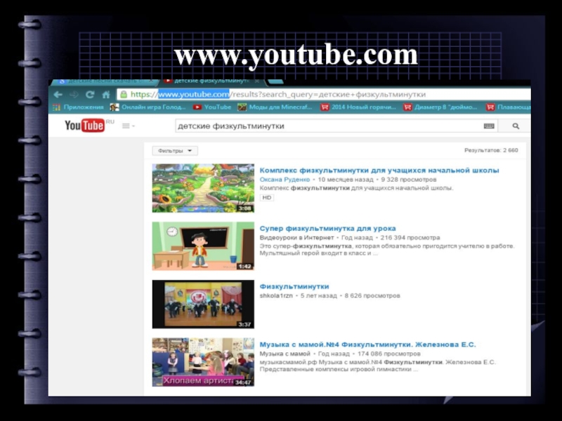This screenshot has height=421, width=562.
Task: Open bookmark Диаметр 8 "дюймо...
Action: click(440, 107)
